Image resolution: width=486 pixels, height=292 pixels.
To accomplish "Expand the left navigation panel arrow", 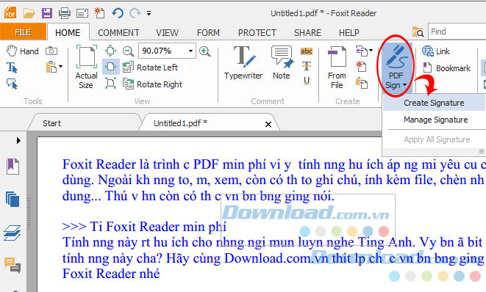I will coord(18,141).
